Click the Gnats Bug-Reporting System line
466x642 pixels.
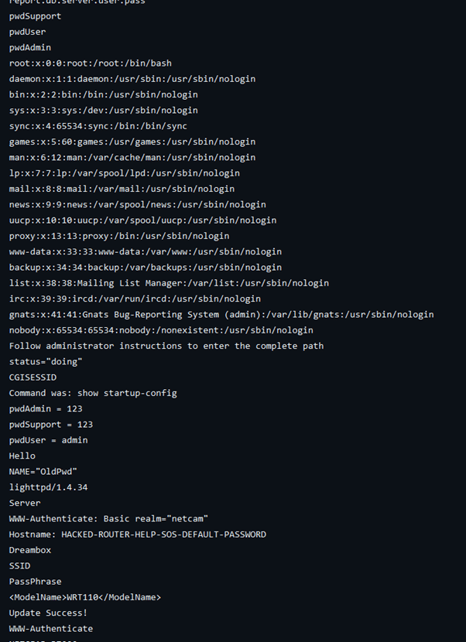[x=221, y=314]
